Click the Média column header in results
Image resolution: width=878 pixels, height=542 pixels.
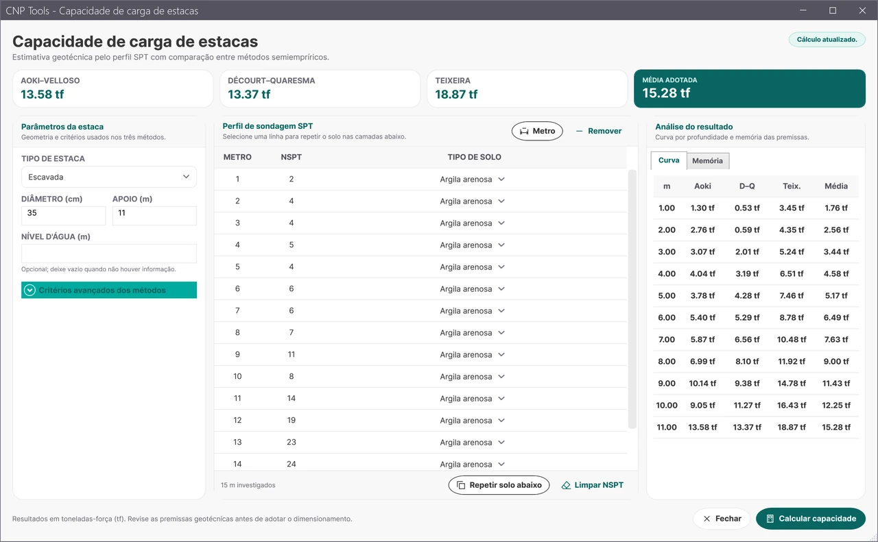(836, 186)
